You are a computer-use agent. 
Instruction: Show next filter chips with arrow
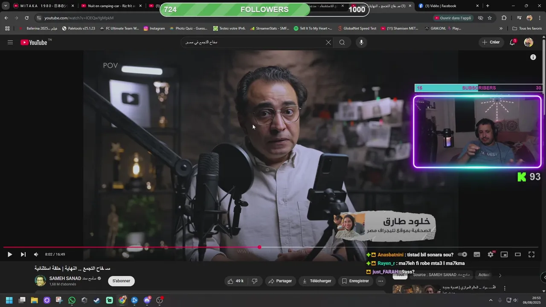pyautogui.click(x=500, y=275)
